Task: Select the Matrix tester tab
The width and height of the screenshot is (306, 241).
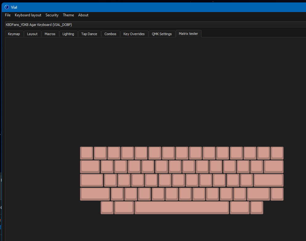Action: coord(189,34)
